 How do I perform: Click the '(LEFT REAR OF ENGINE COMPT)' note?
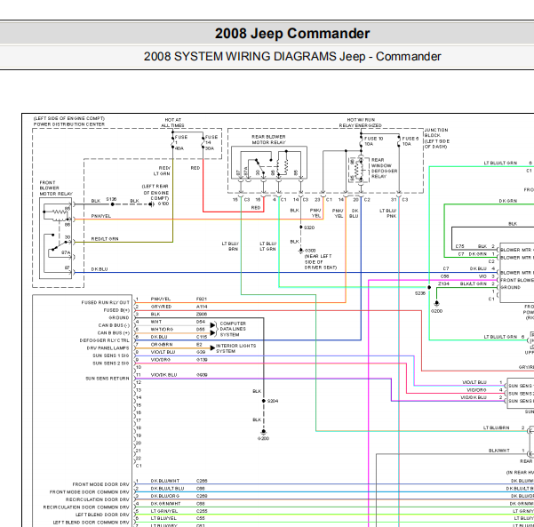coord(155,192)
